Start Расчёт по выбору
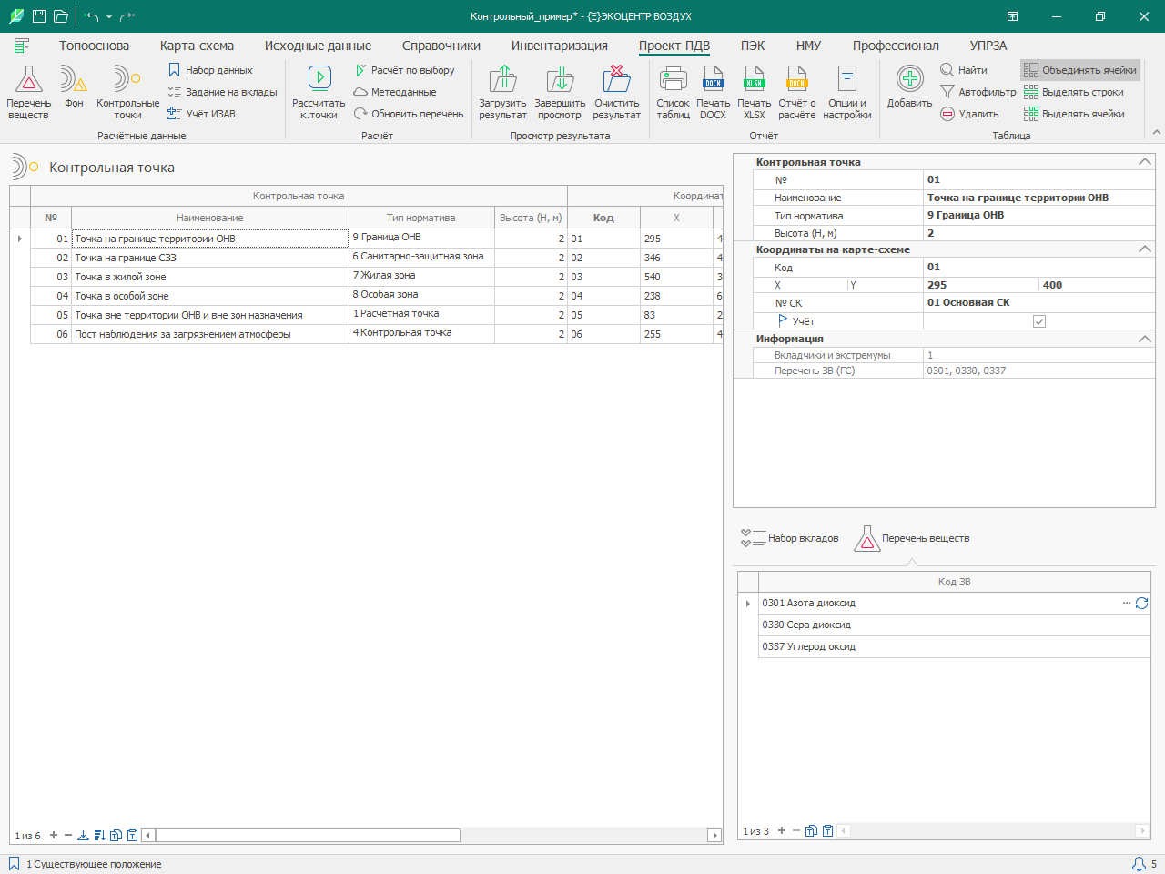The height and width of the screenshot is (874, 1165). tap(404, 70)
